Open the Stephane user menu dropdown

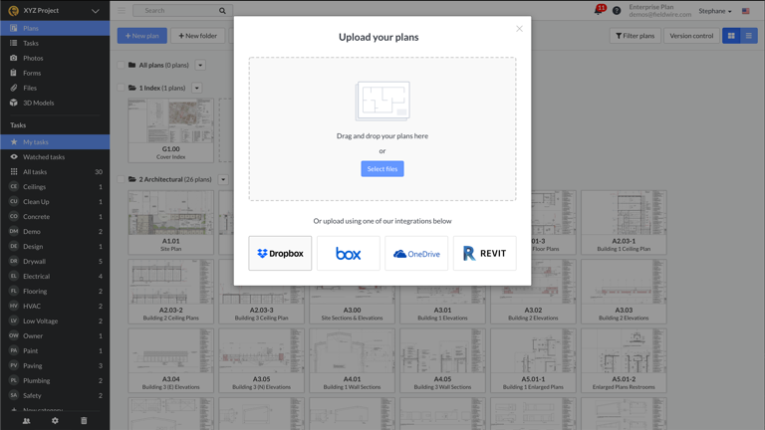coord(714,11)
